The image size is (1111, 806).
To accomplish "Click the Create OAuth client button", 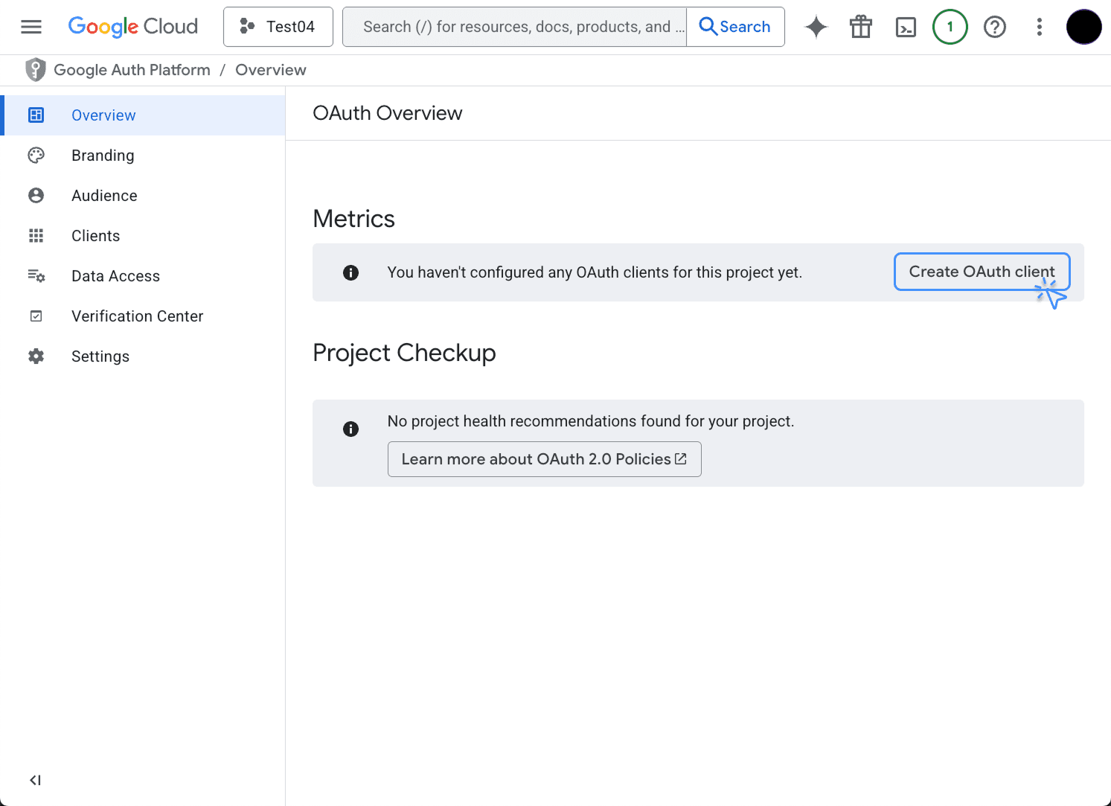I will [982, 272].
